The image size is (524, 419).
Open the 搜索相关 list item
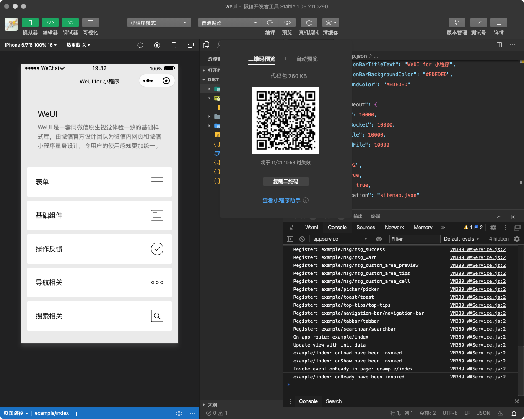coord(99,316)
